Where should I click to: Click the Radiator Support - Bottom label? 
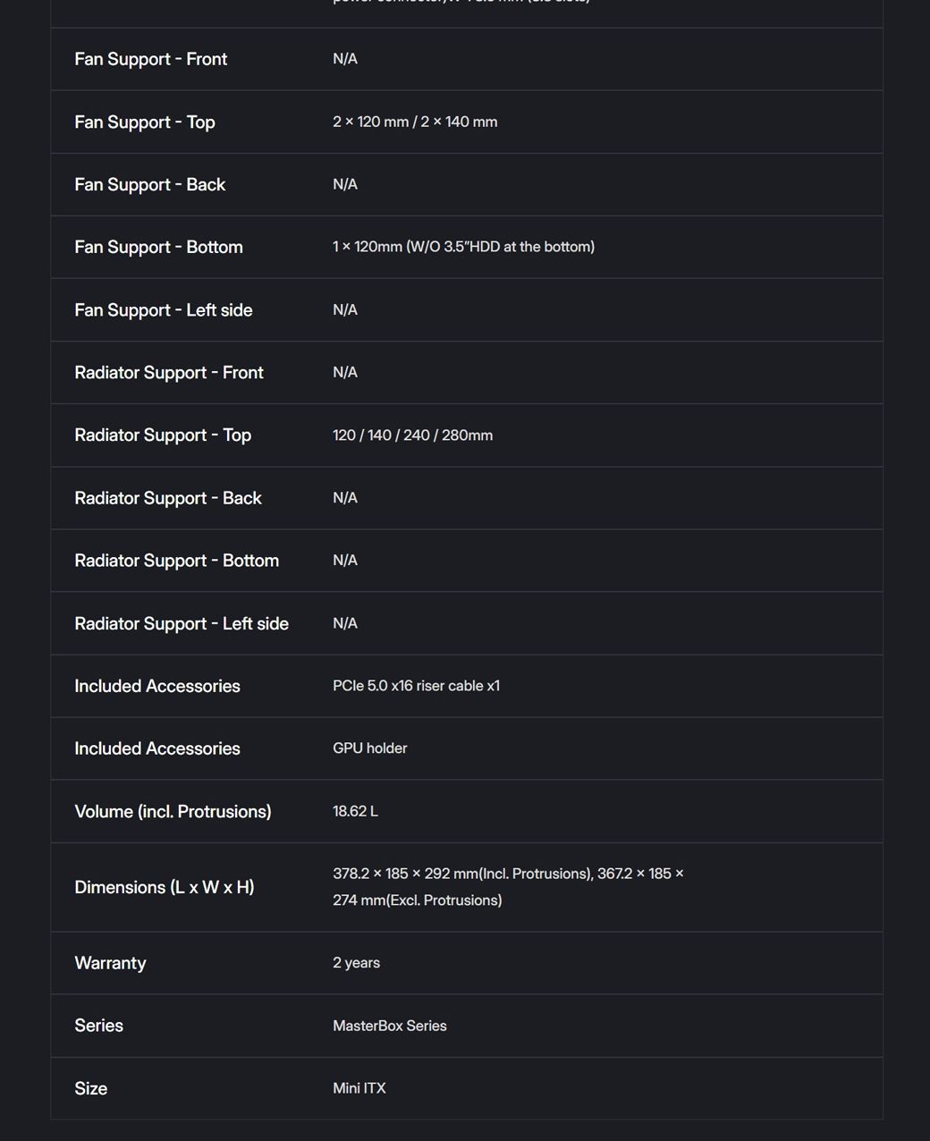176,561
